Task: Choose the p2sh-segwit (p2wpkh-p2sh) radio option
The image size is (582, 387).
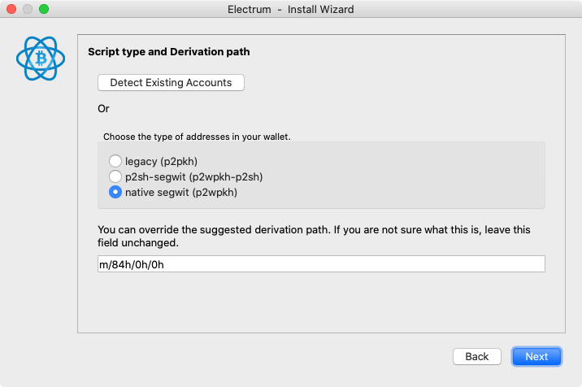Action: point(115,176)
